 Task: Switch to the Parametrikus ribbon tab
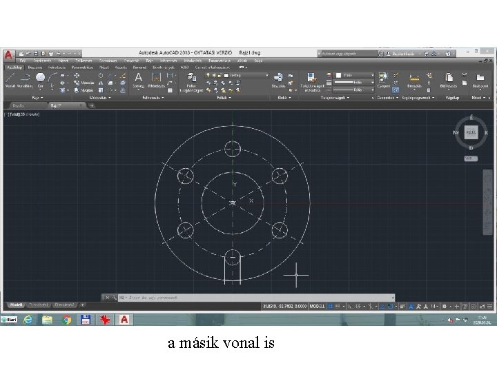click(x=82, y=68)
